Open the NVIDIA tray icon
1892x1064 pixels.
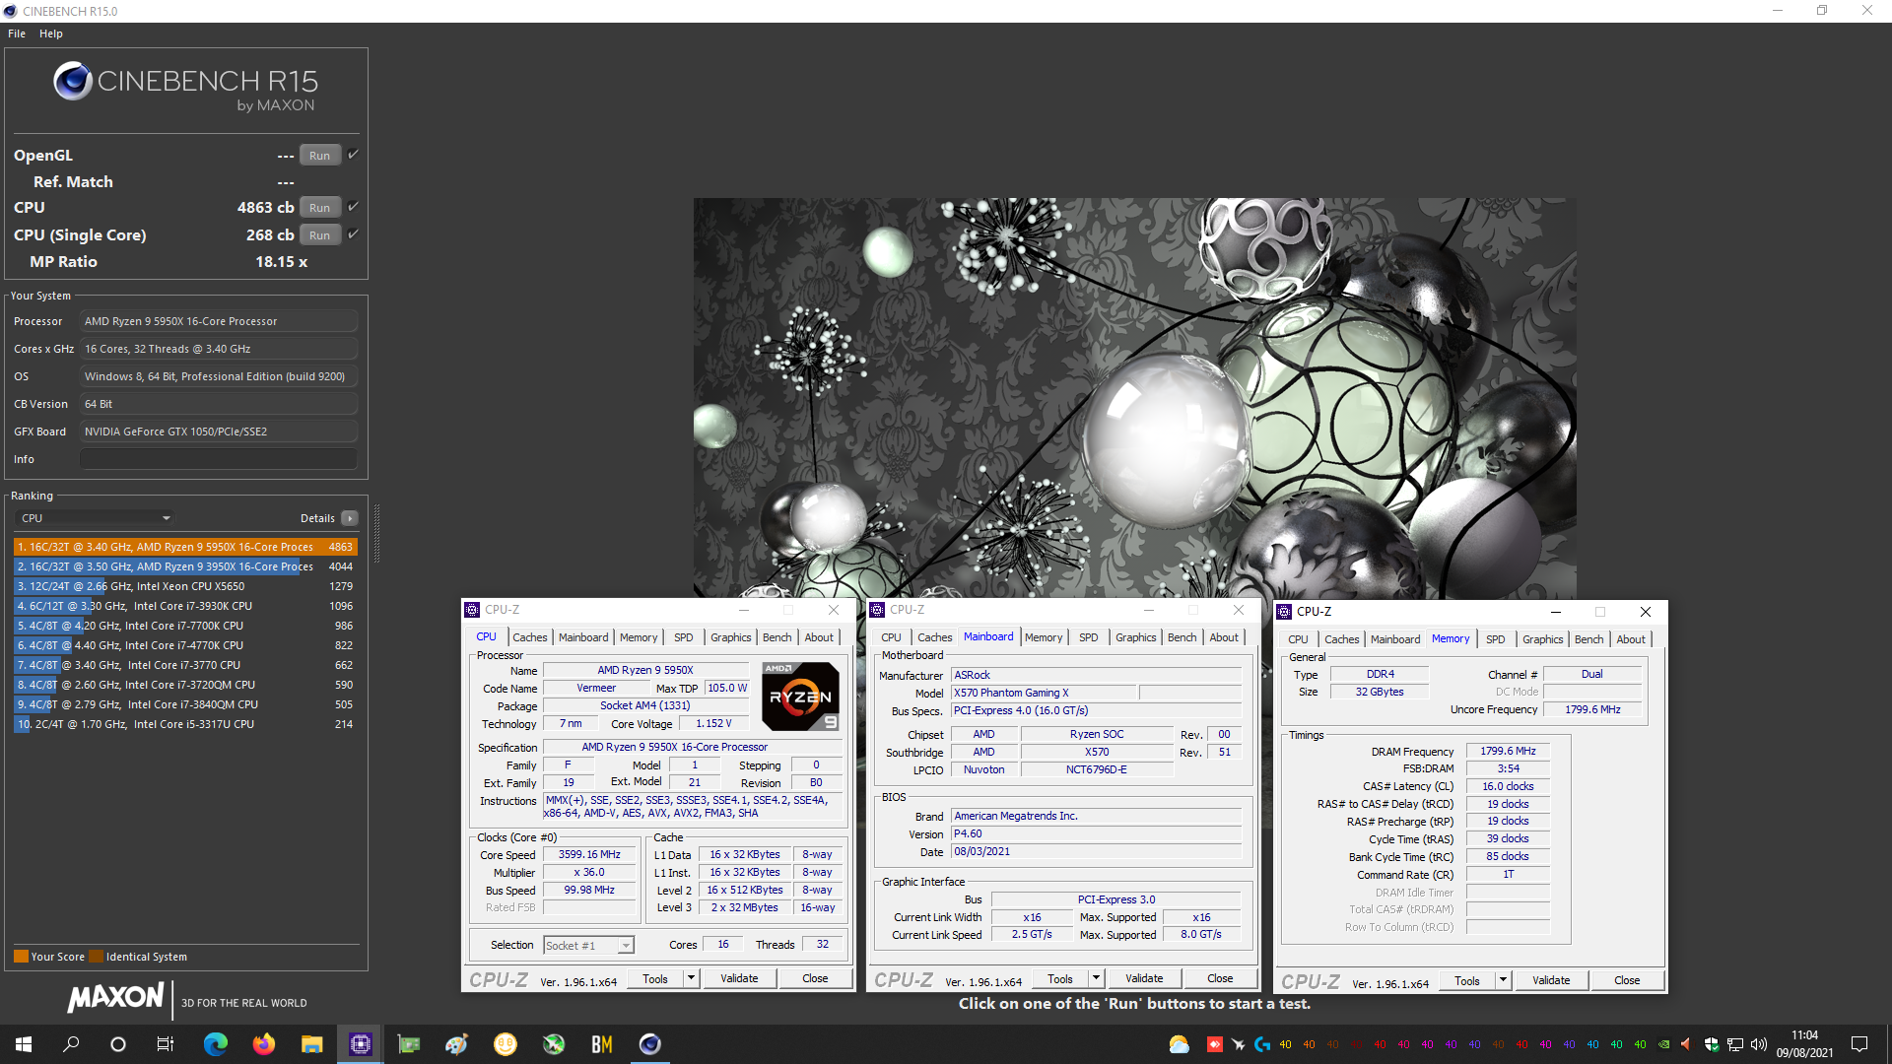(x=1664, y=1044)
